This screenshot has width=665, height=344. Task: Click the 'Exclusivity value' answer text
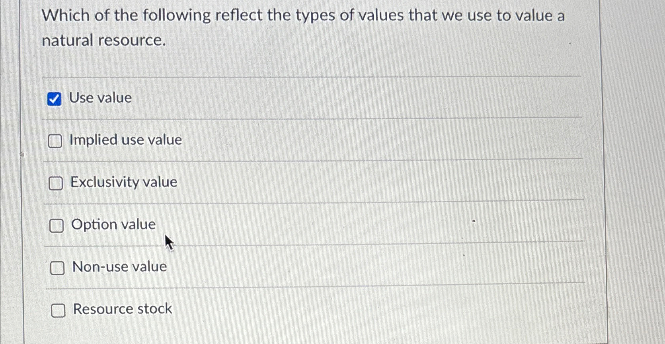pyautogui.click(x=124, y=182)
